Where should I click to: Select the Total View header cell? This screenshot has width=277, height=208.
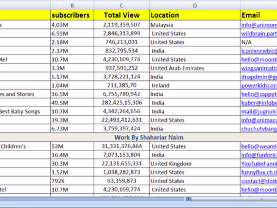122,15
